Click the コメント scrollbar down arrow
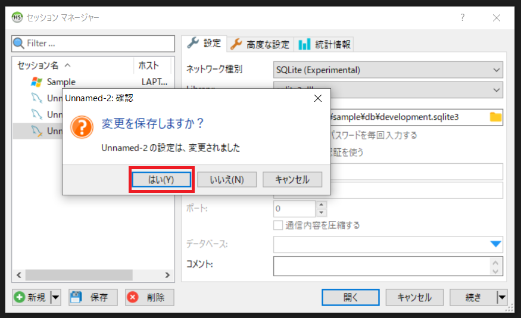Image resolution: width=521 pixels, height=318 pixels. coord(495,271)
